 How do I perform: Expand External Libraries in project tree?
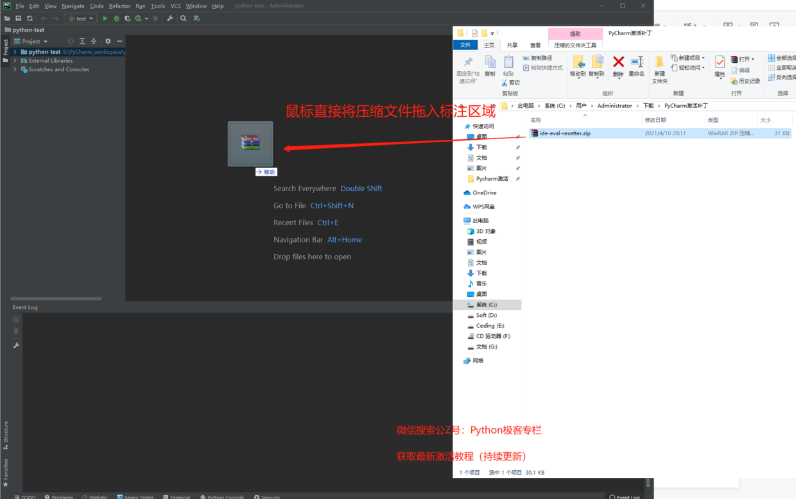[14, 60]
